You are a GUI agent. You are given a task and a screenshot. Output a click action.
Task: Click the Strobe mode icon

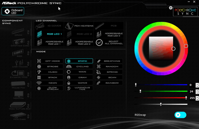click(x=39, y=67)
